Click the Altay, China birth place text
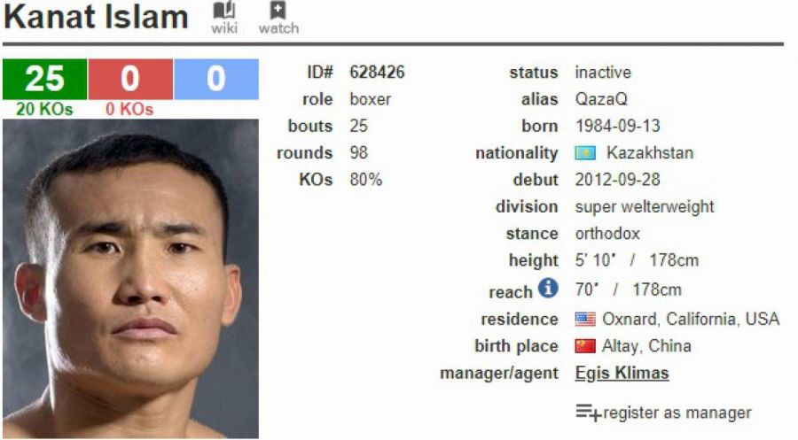This screenshot has width=798, height=440. point(646,346)
